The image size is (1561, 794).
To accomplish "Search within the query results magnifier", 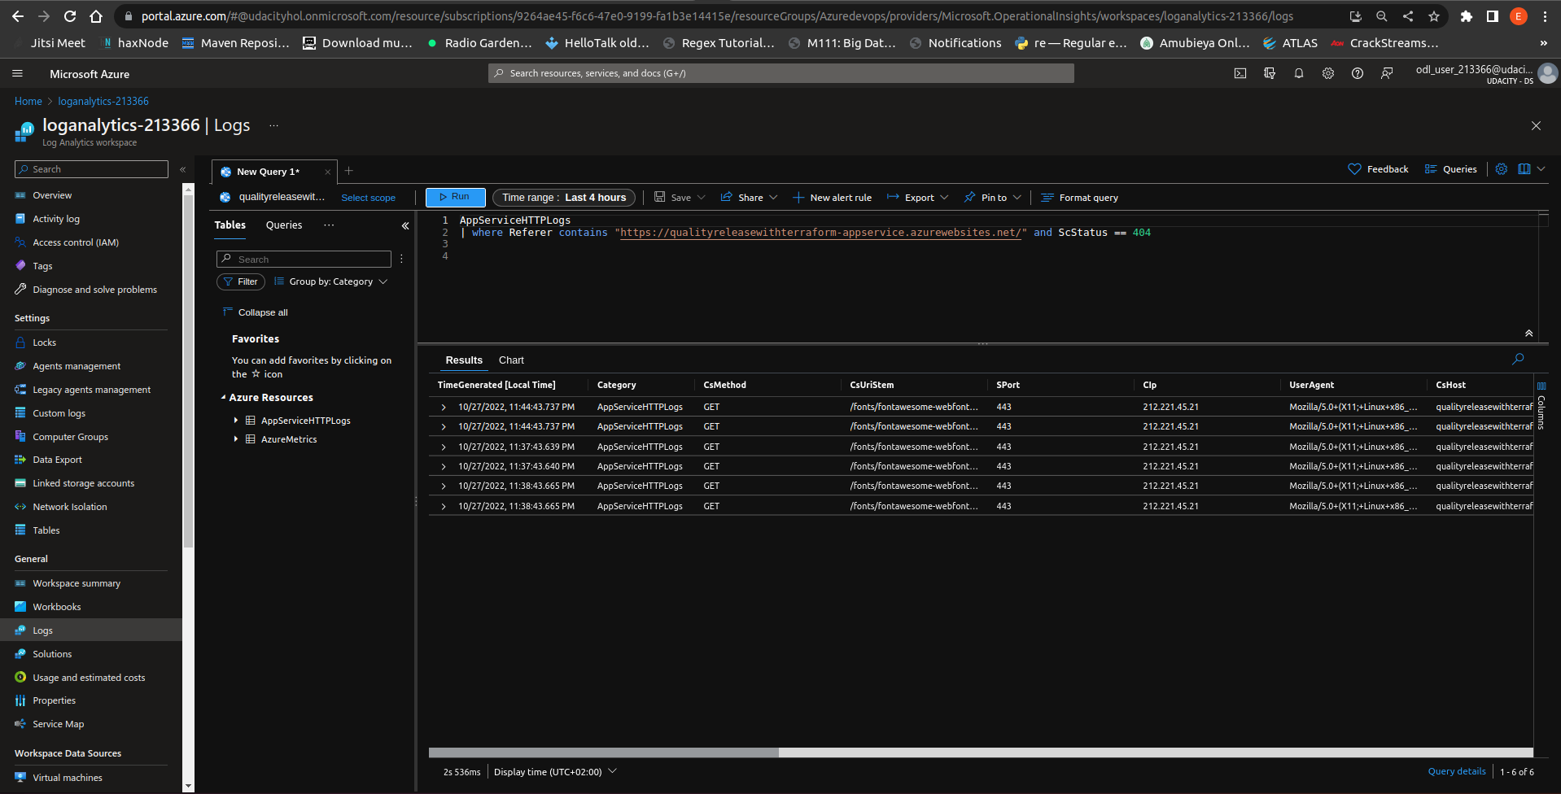I will coord(1518,359).
